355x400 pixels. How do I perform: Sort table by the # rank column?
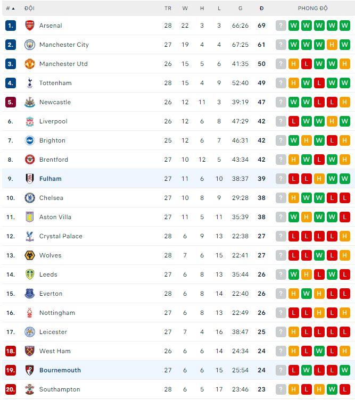coord(10,9)
